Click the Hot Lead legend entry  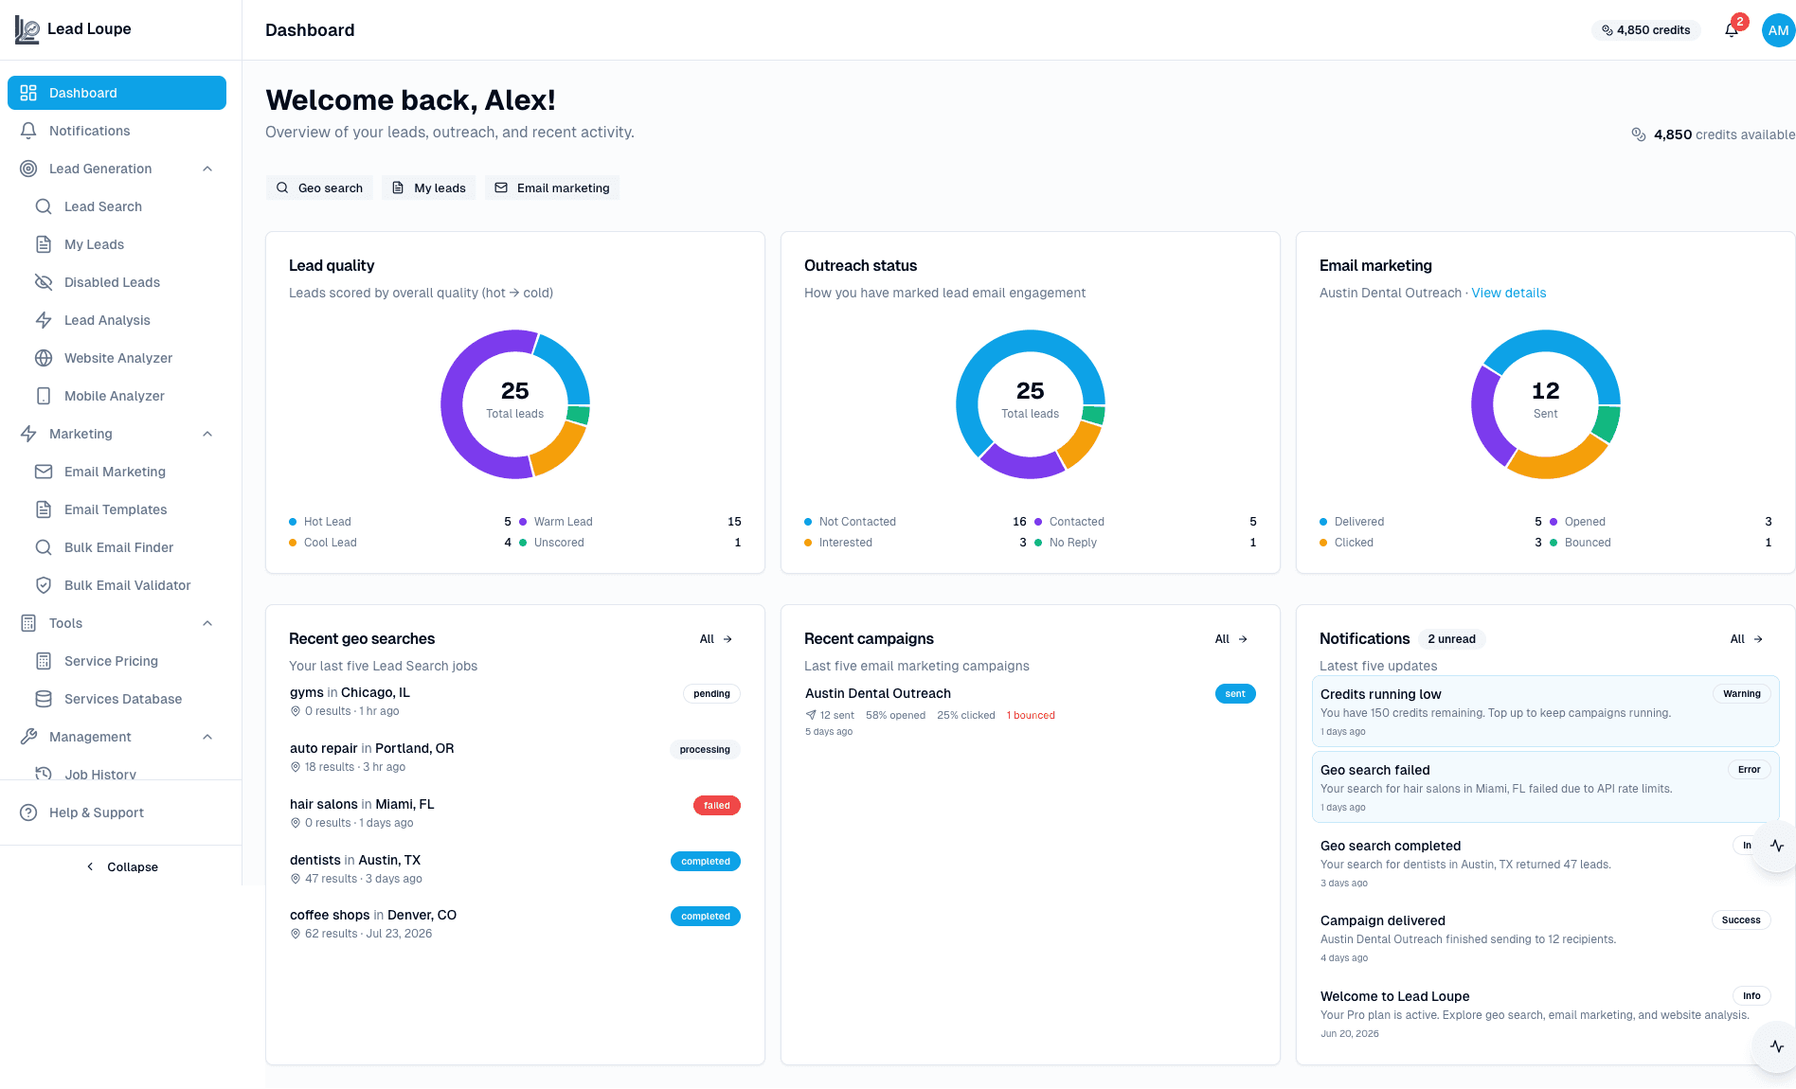point(400,522)
